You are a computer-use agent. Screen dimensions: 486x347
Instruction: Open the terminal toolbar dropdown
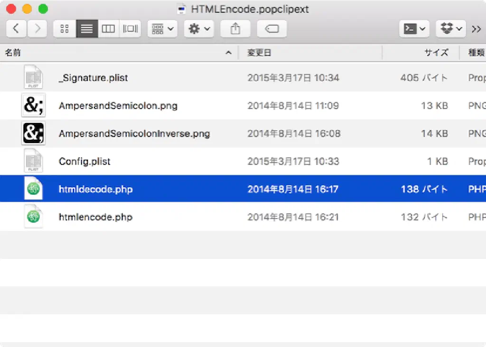(414, 29)
